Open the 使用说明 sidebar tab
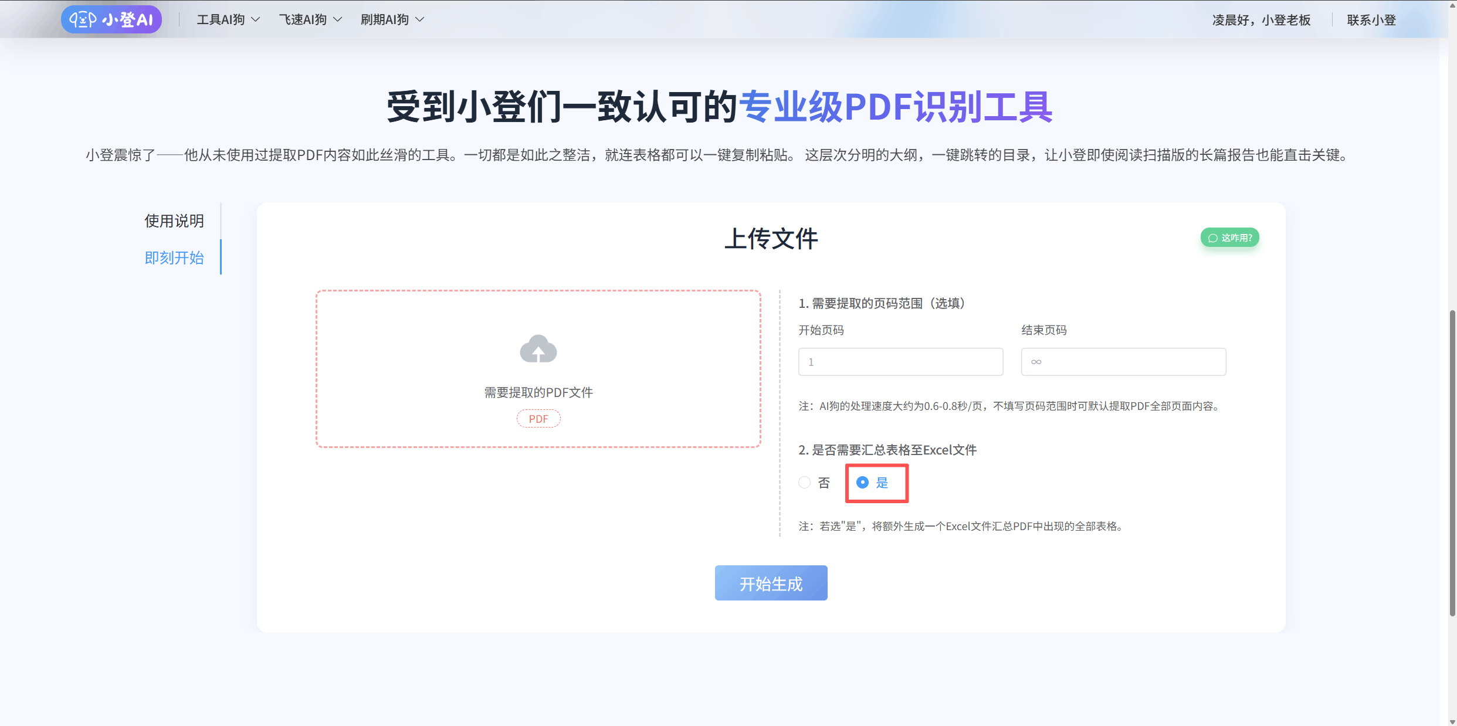1457x726 pixels. click(174, 221)
